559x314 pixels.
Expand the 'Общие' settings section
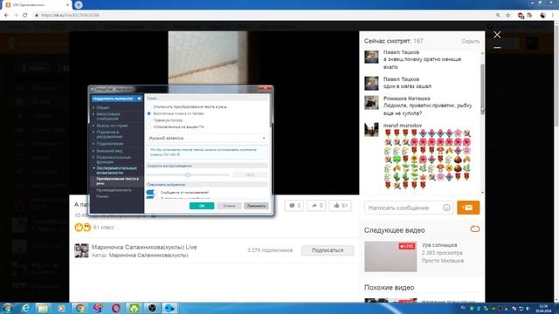pyautogui.click(x=103, y=107)
